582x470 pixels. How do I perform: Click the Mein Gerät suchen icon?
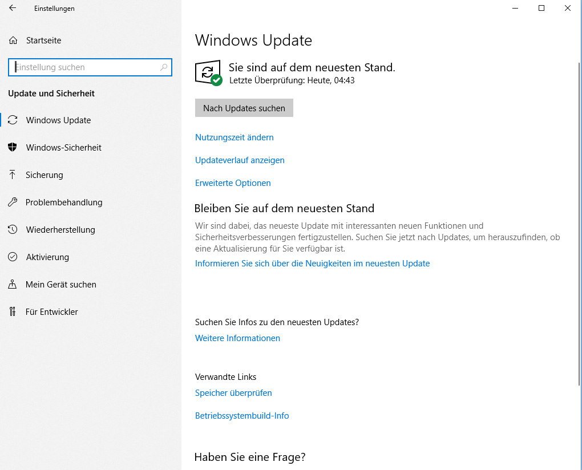[12, 284]
